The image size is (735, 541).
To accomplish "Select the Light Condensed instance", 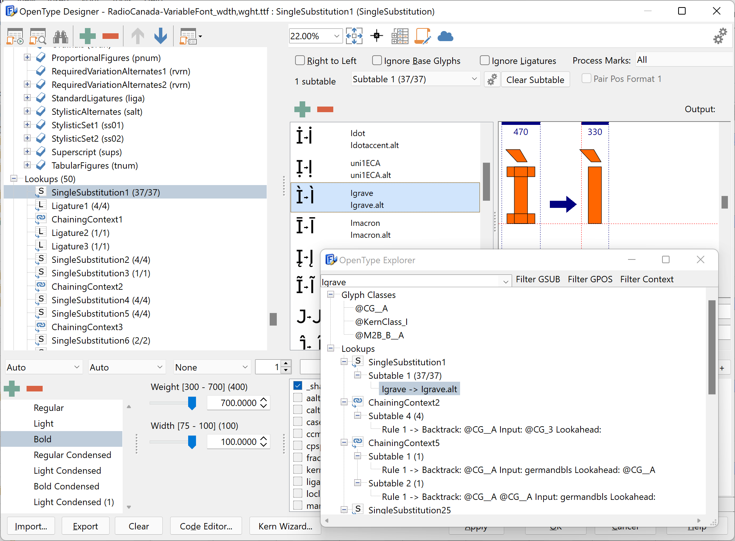I will tap(67, 471).
